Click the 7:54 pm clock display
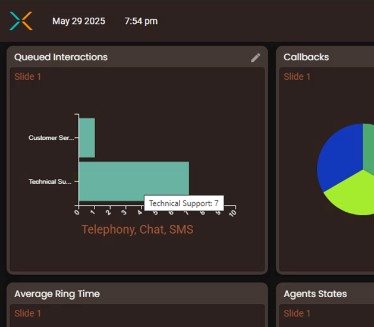The image size is (374, 327). pos(141,21)
